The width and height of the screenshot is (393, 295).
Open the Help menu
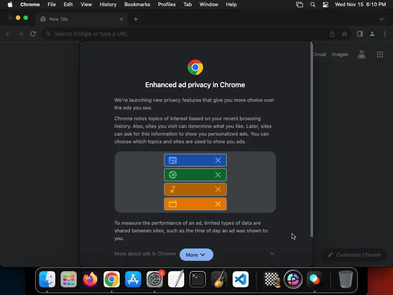pos(231,4)
